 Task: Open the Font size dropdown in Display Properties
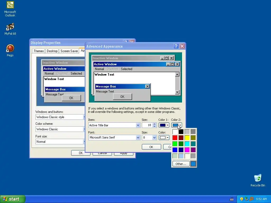(60, 142)
